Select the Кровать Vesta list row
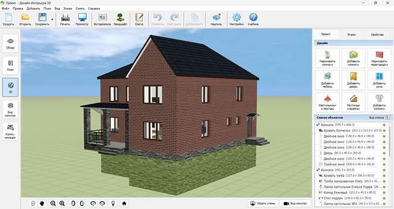The width and height of the screenshot is (394, 209). coord(351,176)
